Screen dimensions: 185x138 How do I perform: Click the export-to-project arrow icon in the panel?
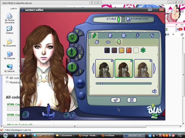tap(154, 91)
